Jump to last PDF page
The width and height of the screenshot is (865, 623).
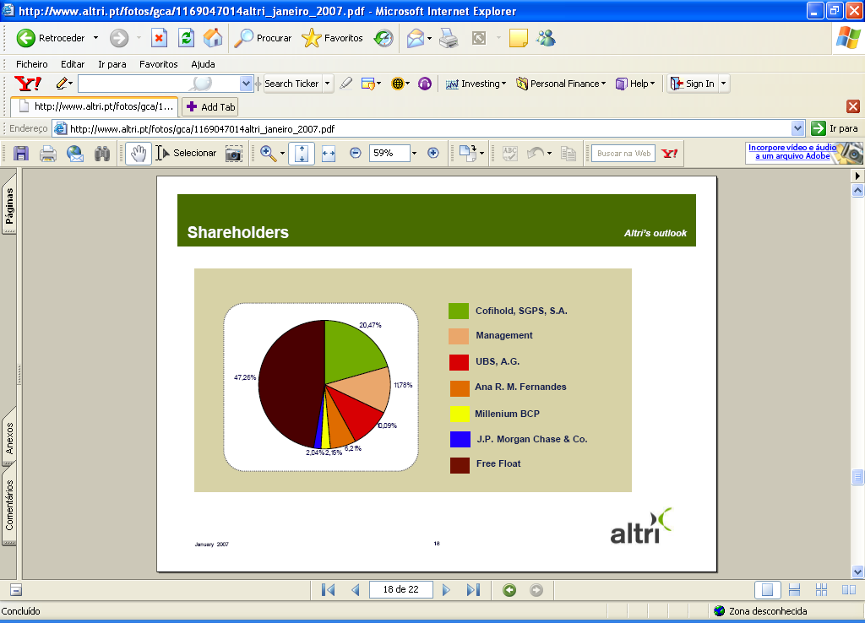(x=473, y=590)
